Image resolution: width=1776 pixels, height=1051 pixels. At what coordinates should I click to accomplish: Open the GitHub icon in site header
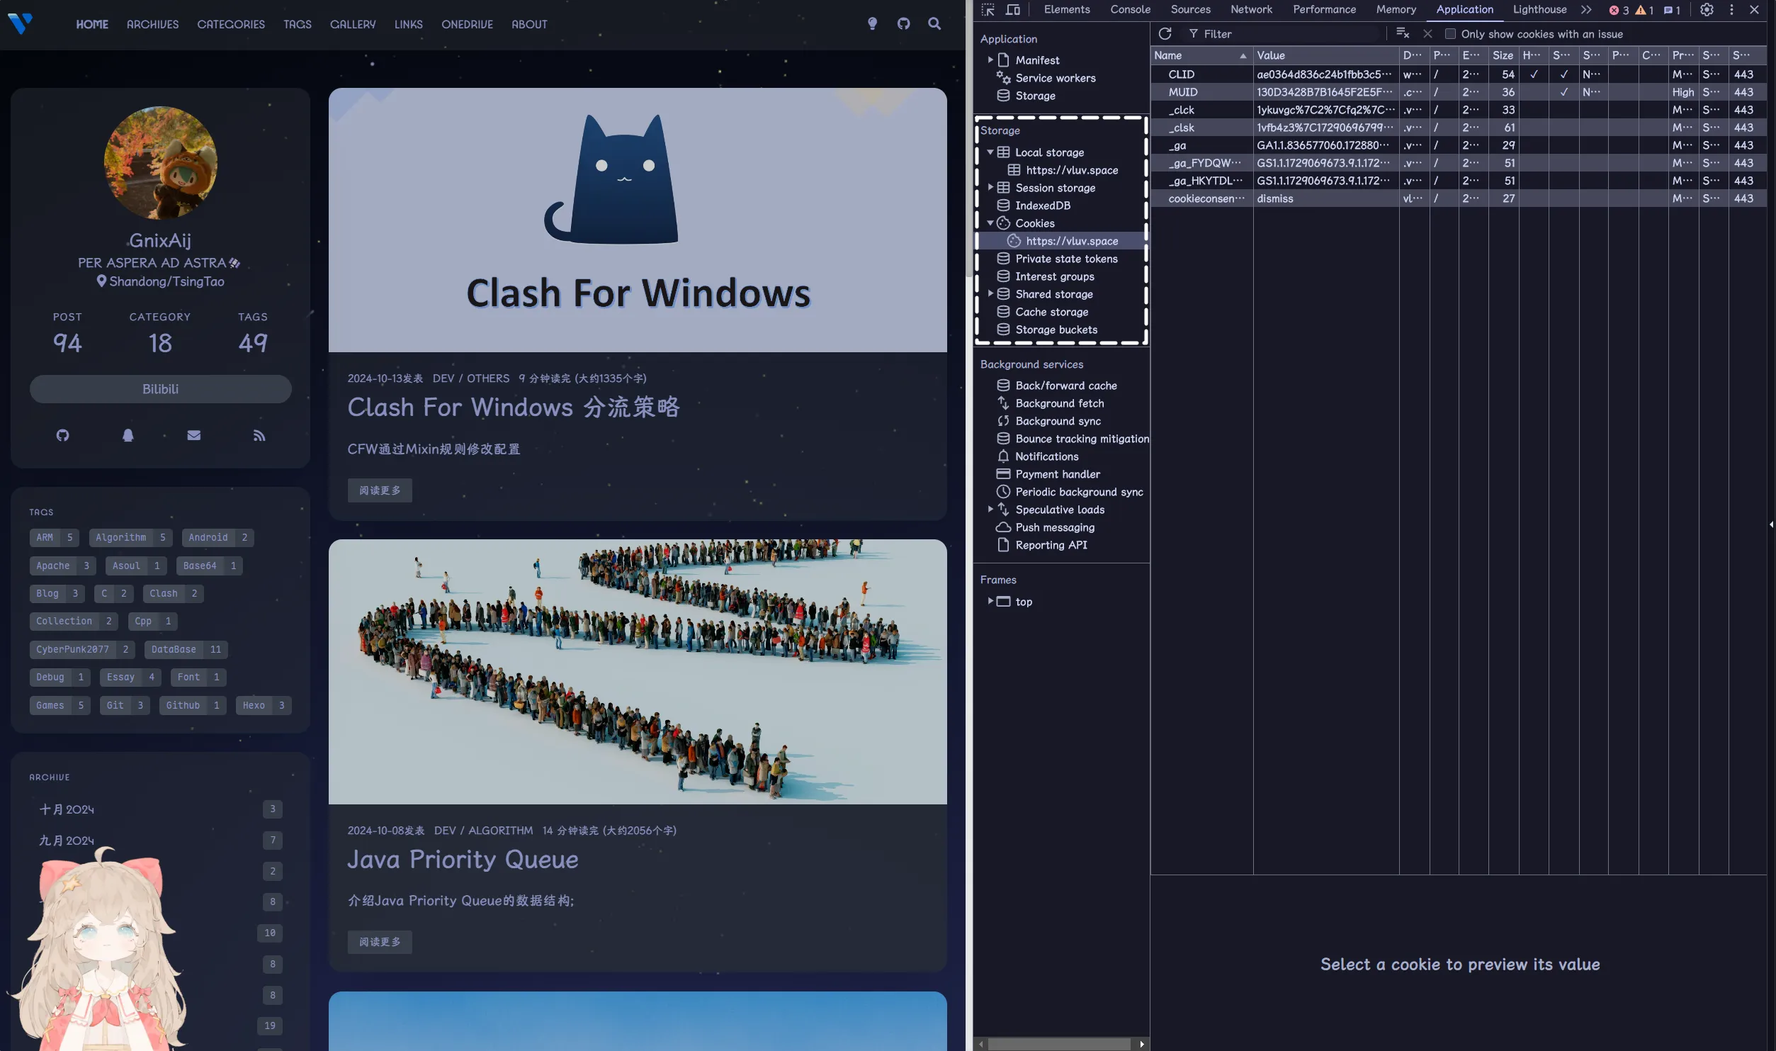[x=903, y=24]
